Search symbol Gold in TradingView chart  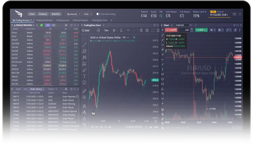click(86, 31)
